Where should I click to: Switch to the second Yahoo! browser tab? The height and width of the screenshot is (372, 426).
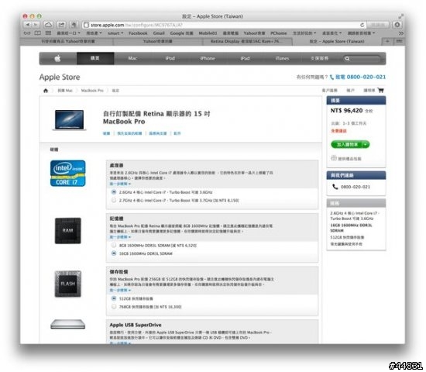[158, 41]
